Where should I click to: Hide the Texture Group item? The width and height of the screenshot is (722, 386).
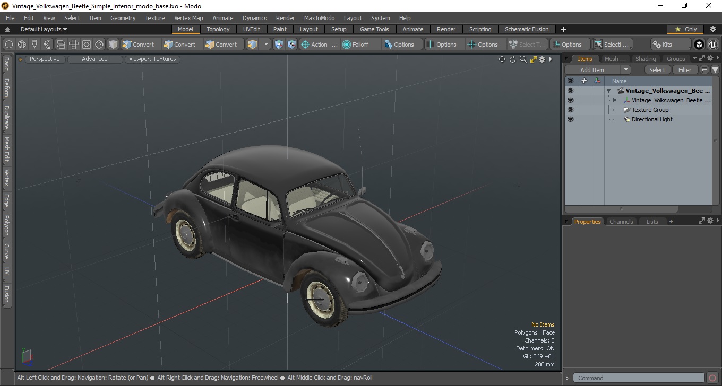tap(570, 110)
